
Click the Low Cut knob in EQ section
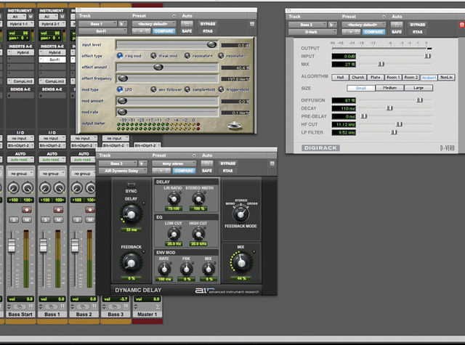pos(174,234)
